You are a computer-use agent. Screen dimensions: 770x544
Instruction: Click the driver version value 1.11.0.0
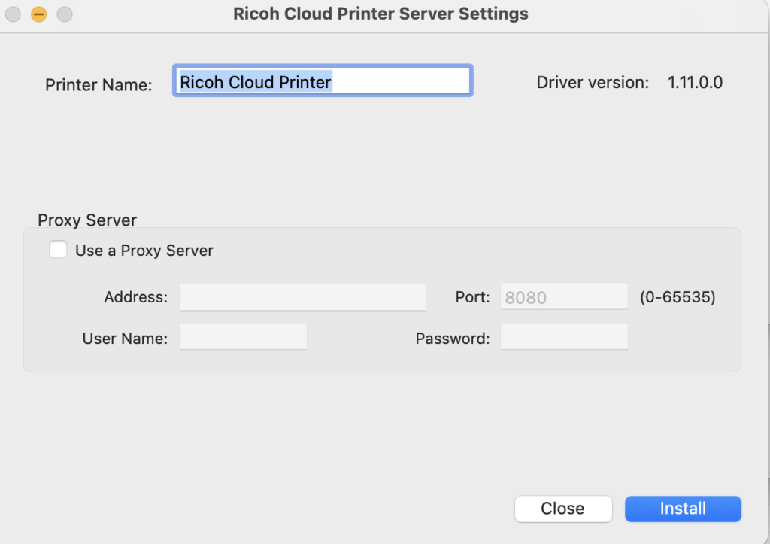(695, 83)
